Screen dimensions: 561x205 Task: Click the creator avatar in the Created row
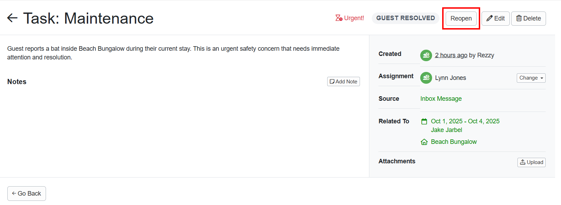coord(426,55)
